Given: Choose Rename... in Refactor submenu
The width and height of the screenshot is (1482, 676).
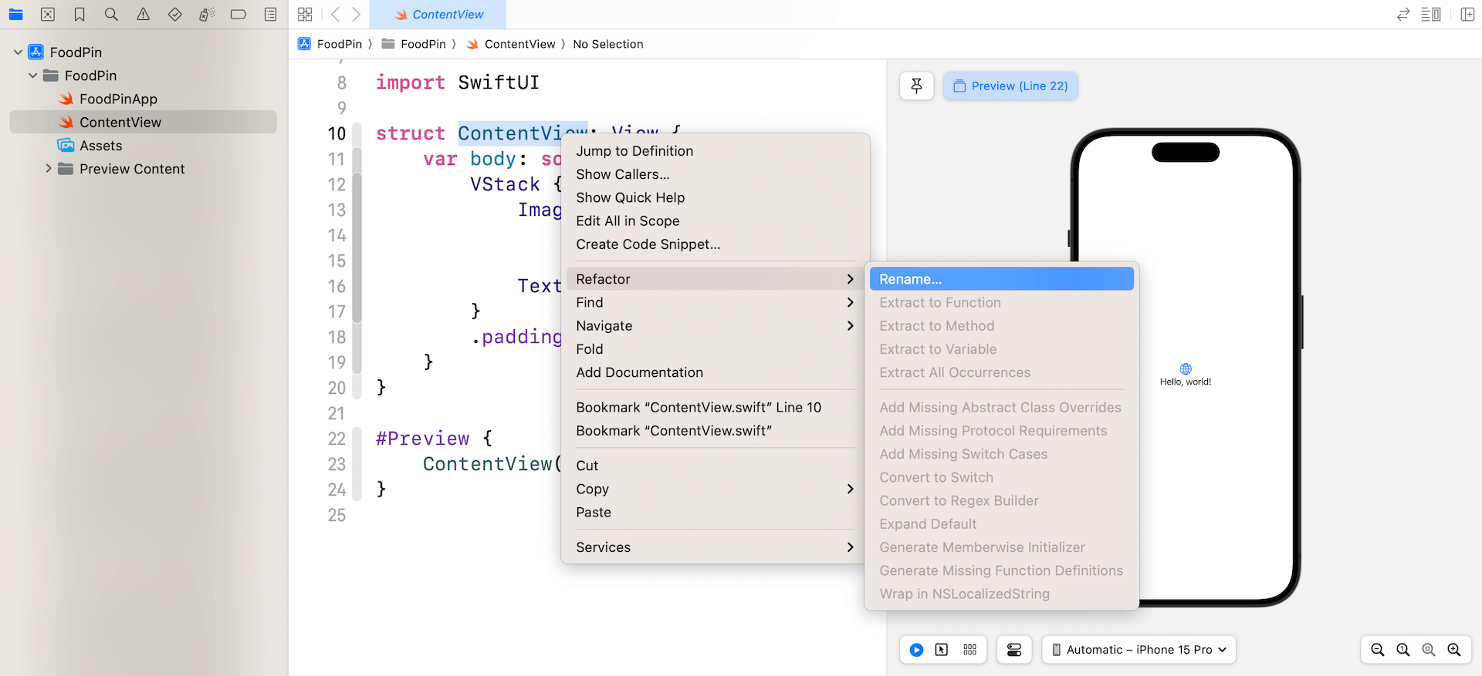Looking at the screenshot, I should pos(1002,279).
